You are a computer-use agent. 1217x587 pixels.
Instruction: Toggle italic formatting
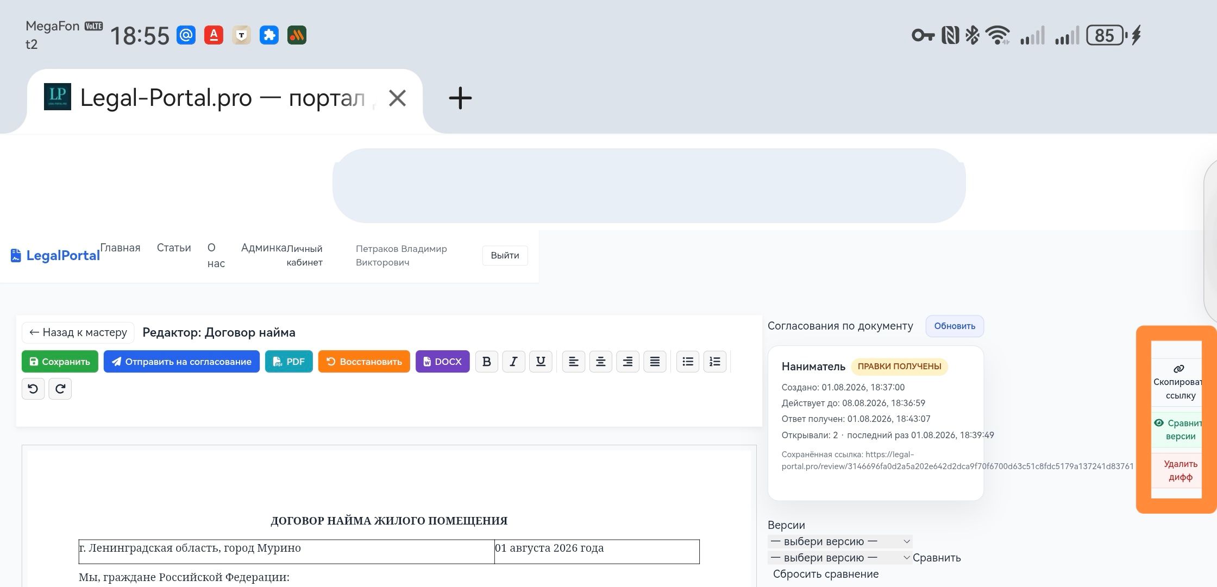tap(513, 362)
